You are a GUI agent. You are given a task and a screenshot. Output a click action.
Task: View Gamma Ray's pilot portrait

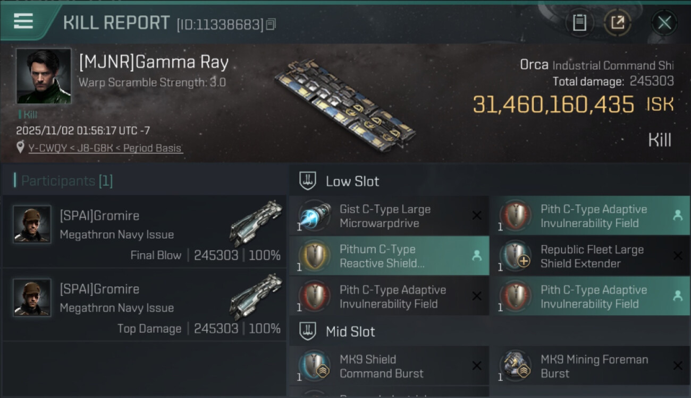pos(44,76)
